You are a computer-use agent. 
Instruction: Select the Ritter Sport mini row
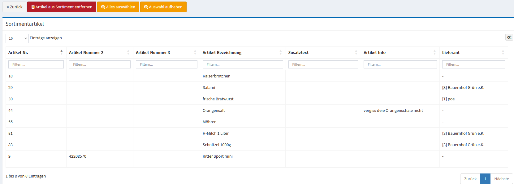pos(217,156)
